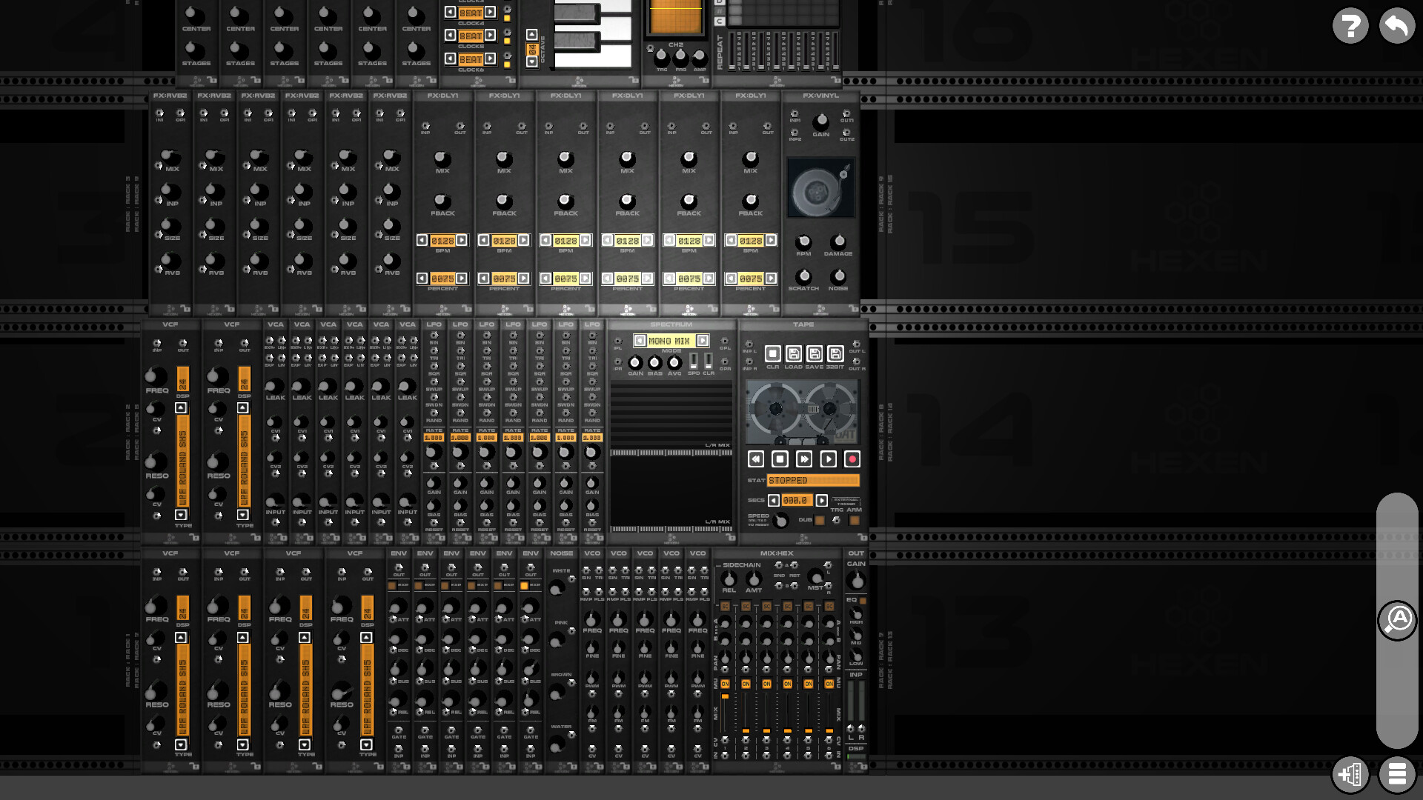
Task: Click the audio jack icon at bottom right
Action: [1350, 775]
